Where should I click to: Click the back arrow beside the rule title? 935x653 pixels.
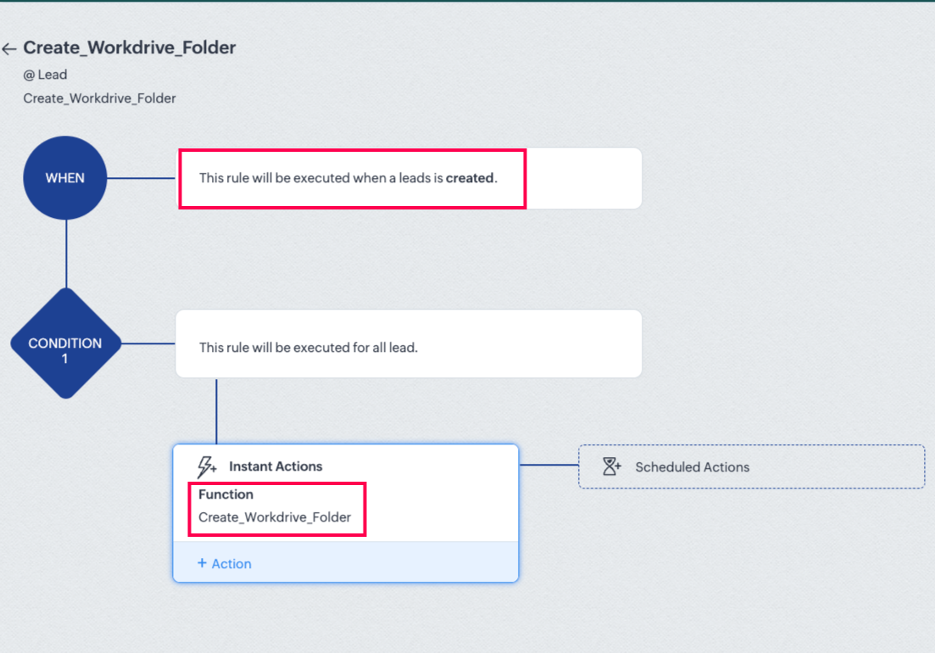click(x=9, y=49)
